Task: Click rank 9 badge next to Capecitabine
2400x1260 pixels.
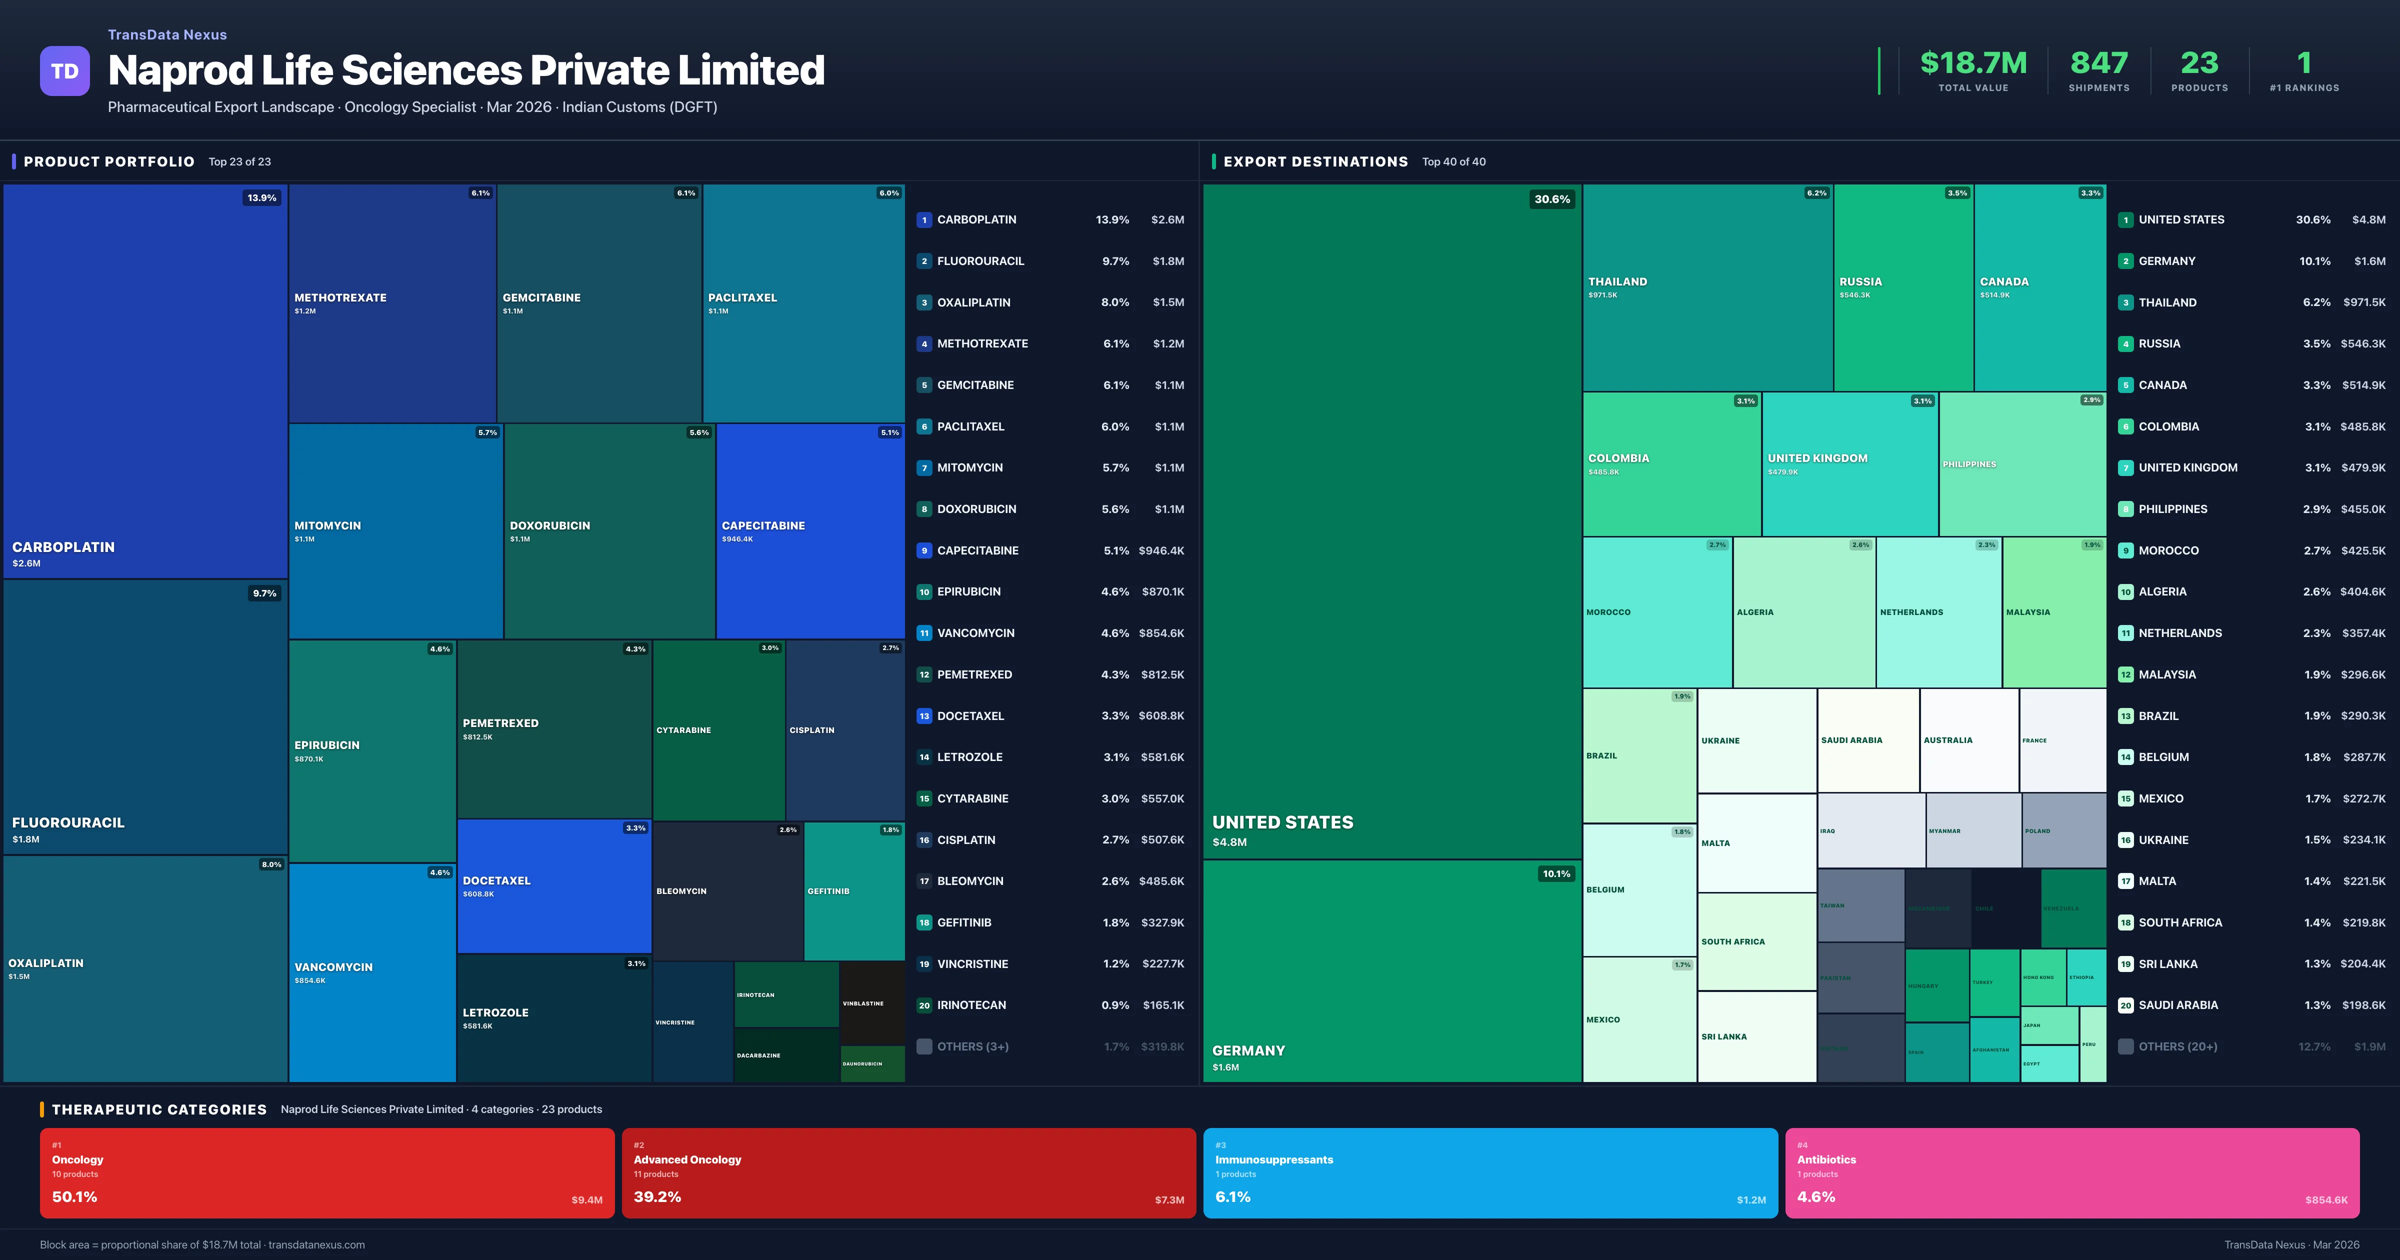Action: point(923,551)
